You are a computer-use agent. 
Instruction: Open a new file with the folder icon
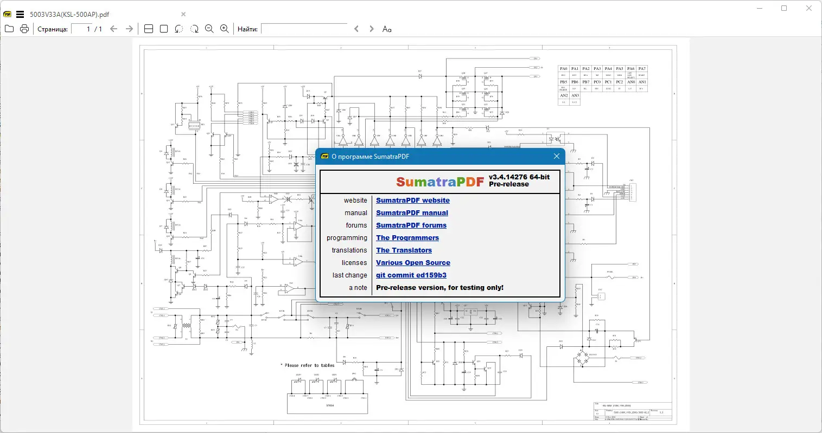pyautogui.click(x=9, y=29)
